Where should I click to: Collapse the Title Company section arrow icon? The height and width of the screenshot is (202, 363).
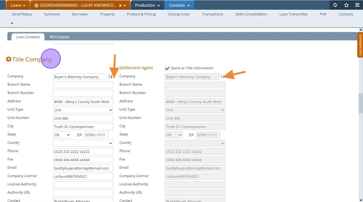point(9,59)
